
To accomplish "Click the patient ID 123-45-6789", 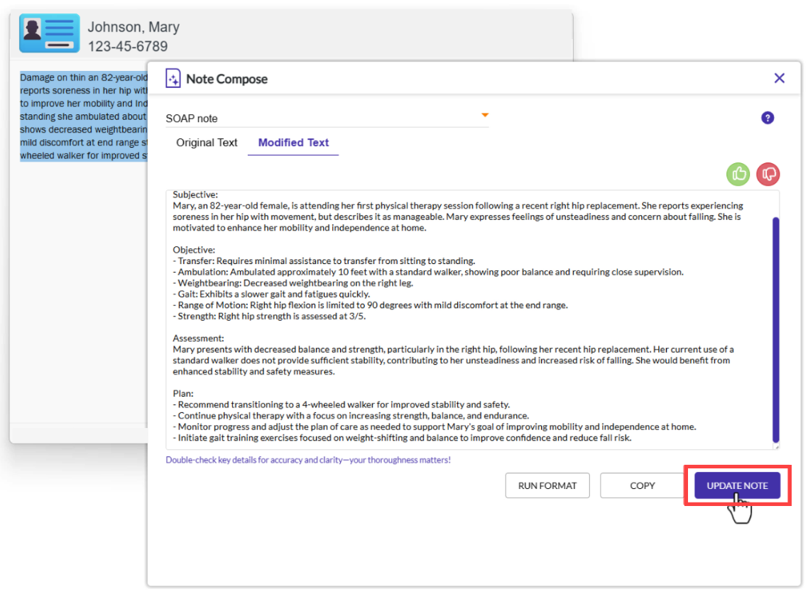I will click(x=128, y=46).
